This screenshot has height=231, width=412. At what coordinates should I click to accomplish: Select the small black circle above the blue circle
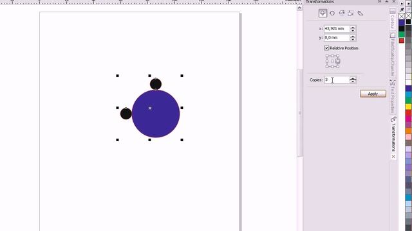[156, 84]
